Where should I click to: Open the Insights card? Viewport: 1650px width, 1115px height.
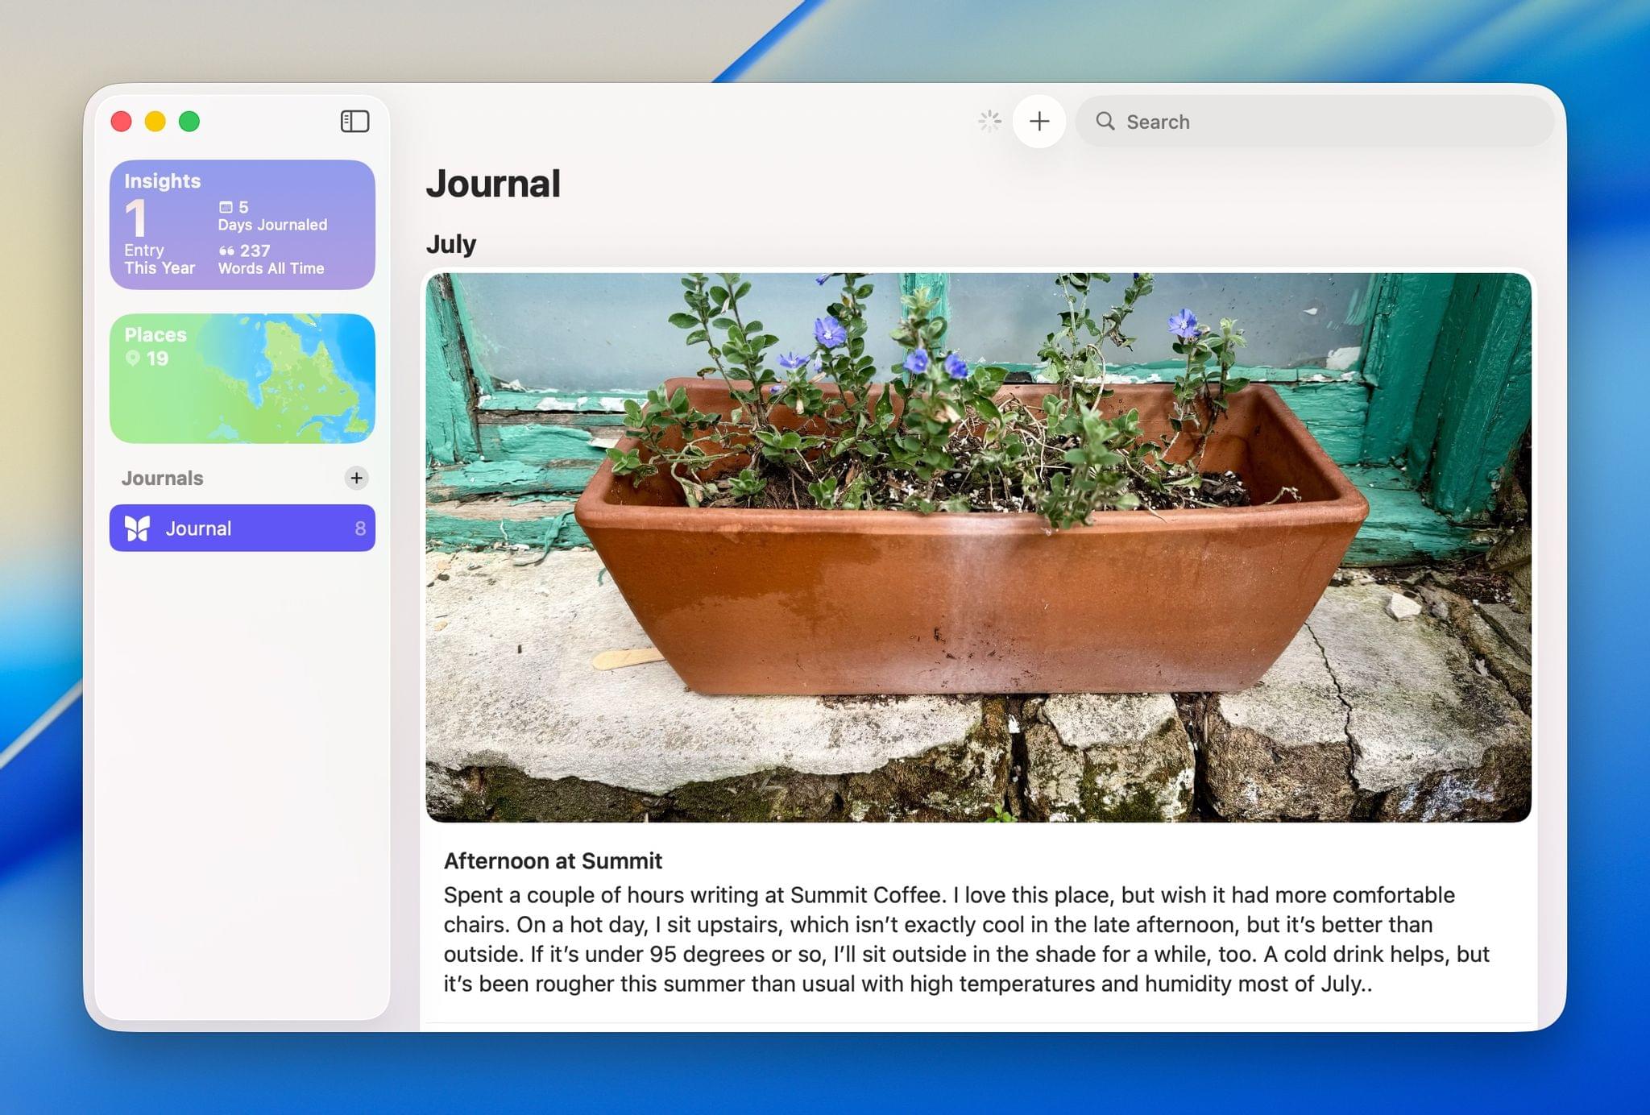(243, 225)
